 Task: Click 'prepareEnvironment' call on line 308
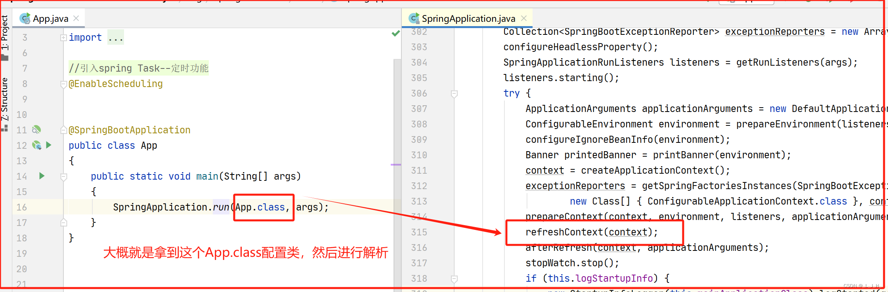(786, 124)
